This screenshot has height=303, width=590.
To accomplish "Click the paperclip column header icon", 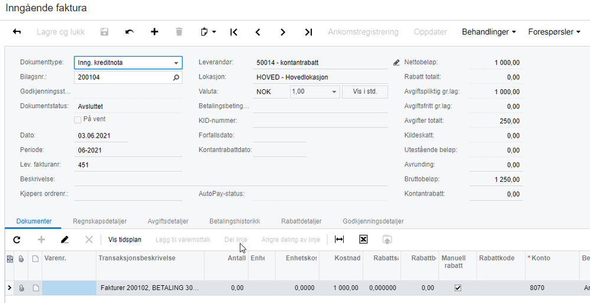I will point(21,258).
